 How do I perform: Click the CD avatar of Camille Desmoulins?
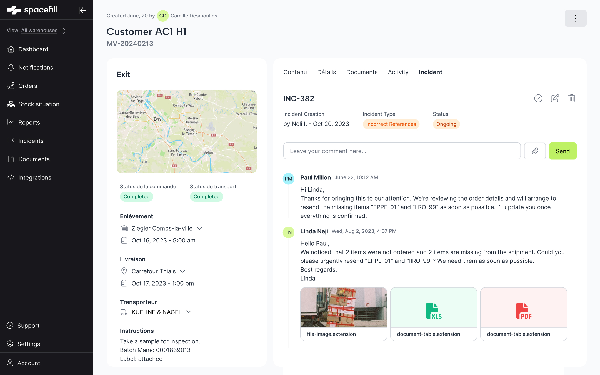point(163,16)
